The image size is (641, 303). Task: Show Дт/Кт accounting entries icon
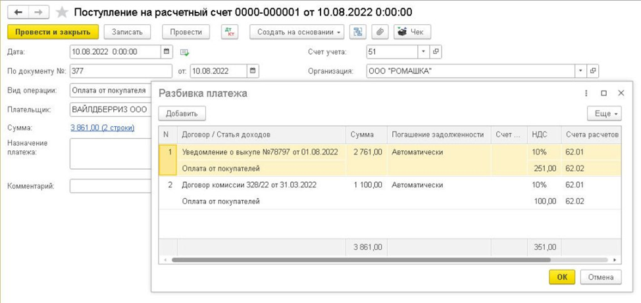[229, 32]
